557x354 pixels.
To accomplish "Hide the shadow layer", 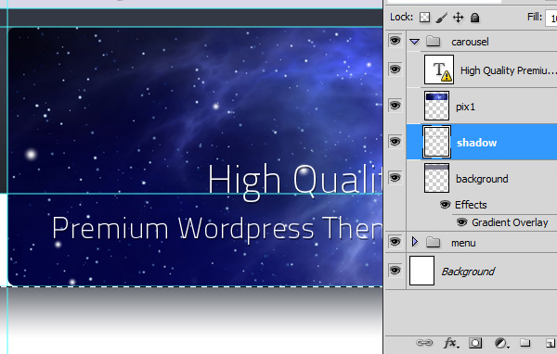I will point(395,142).
